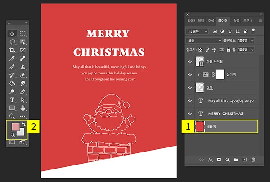
Task: Swap foreground and background colors
Action: 23,124
